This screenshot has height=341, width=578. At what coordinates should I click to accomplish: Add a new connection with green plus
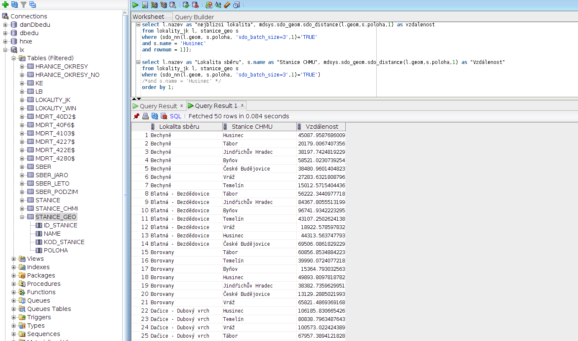pos(5,5)
